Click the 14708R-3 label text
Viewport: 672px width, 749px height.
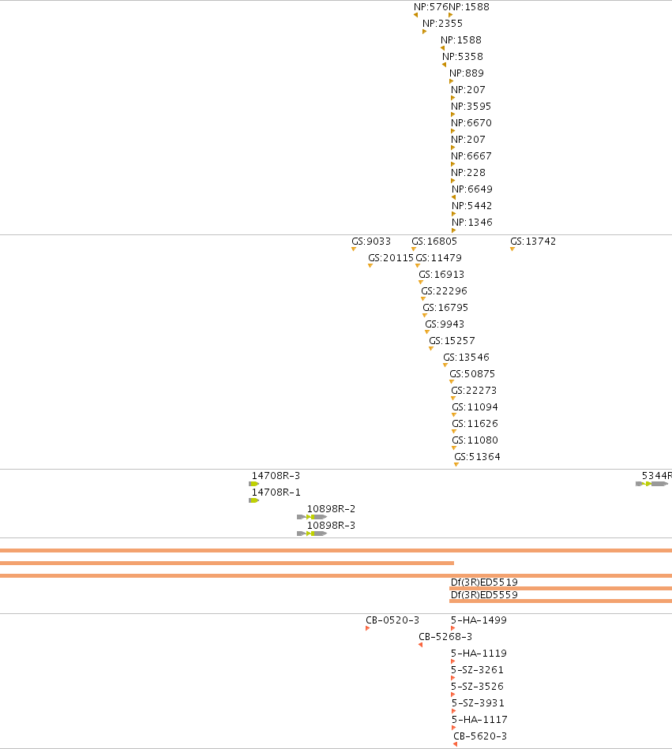click(x=276, y=476)
